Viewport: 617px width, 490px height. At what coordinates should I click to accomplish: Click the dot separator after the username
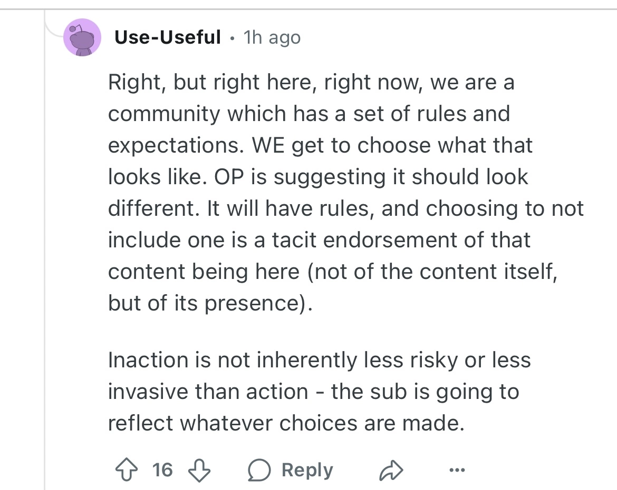tap(232, 38)
